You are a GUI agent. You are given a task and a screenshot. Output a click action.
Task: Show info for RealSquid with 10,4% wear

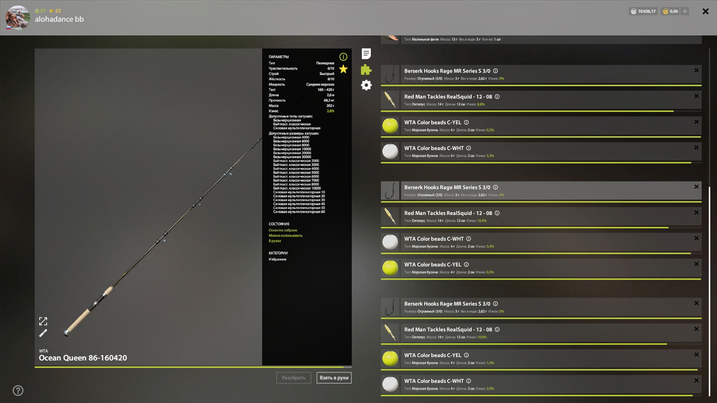coord(497,213)
